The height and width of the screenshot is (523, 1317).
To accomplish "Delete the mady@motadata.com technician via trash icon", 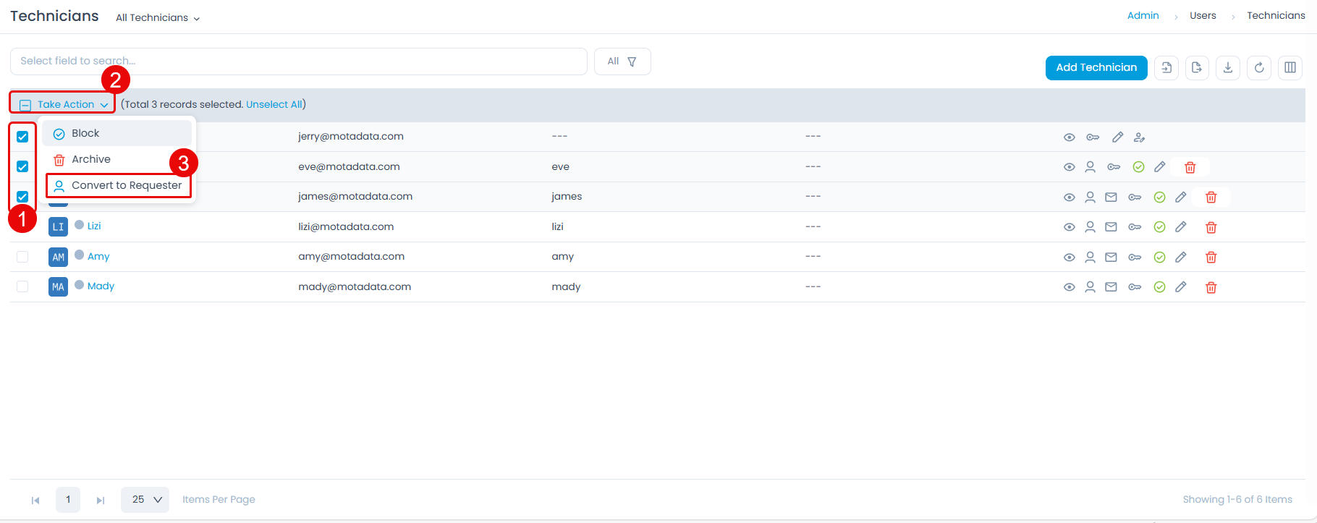I will point(1211,287).
